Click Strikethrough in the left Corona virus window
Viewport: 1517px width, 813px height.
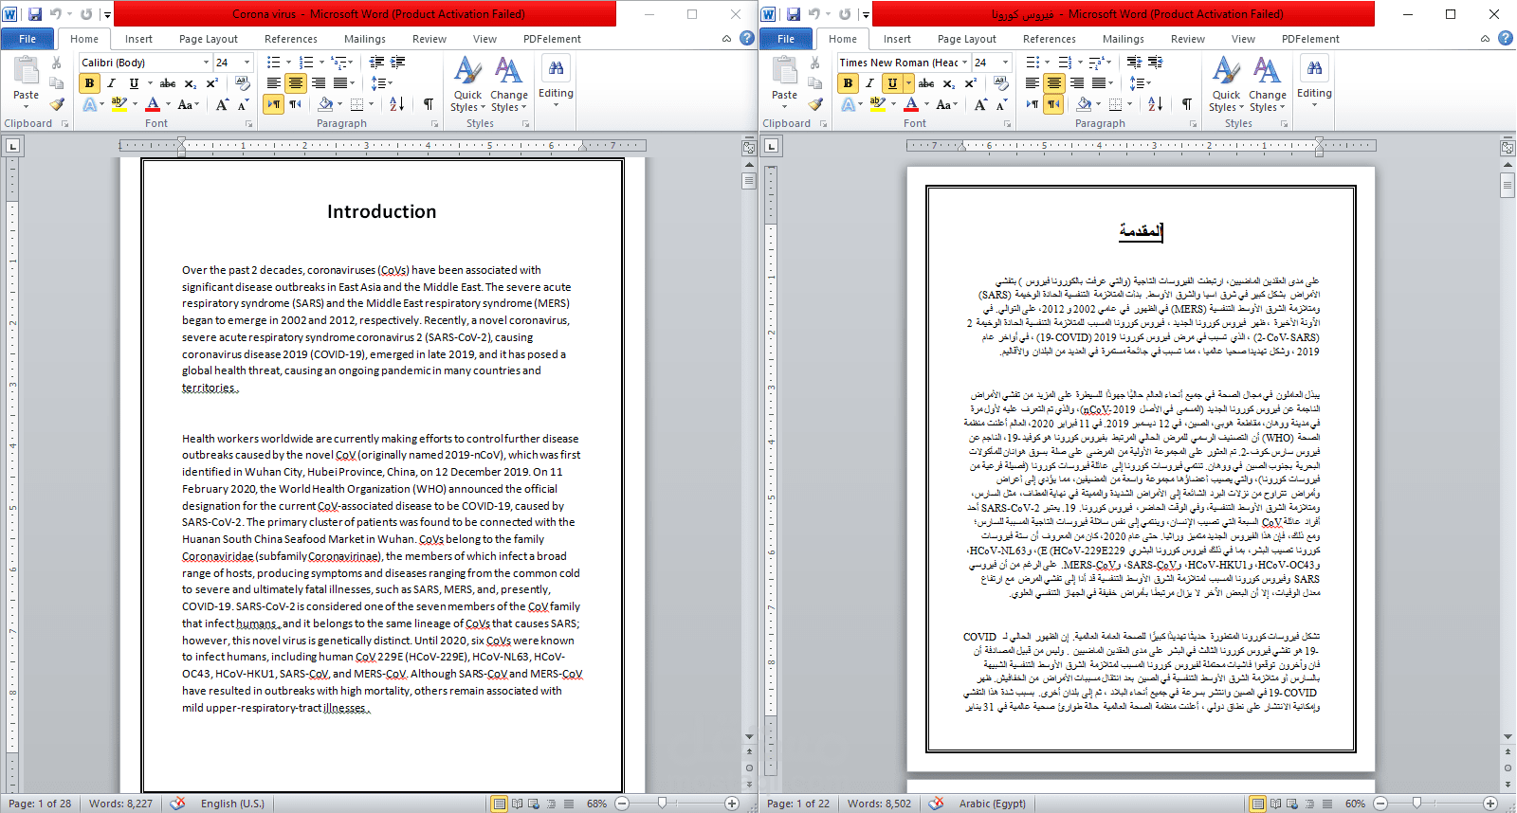(x=168, y=83)
